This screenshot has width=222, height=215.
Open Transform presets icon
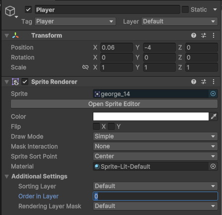coord(204,35)
